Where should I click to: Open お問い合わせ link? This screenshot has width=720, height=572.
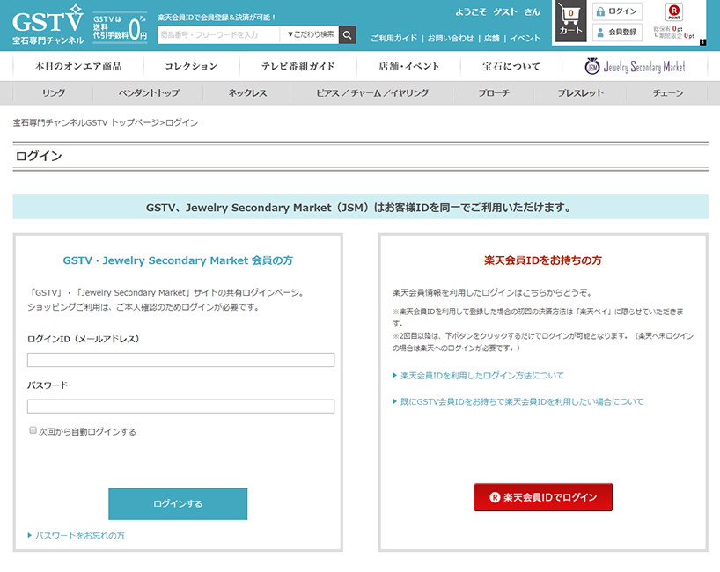coord(450,38)
